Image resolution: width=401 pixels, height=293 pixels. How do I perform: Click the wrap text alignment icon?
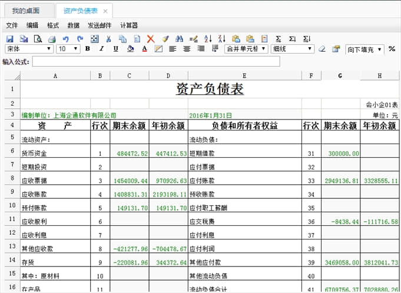[216, 48]
